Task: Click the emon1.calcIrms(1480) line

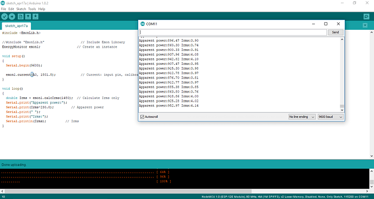Action: click(x=40, y=98)
